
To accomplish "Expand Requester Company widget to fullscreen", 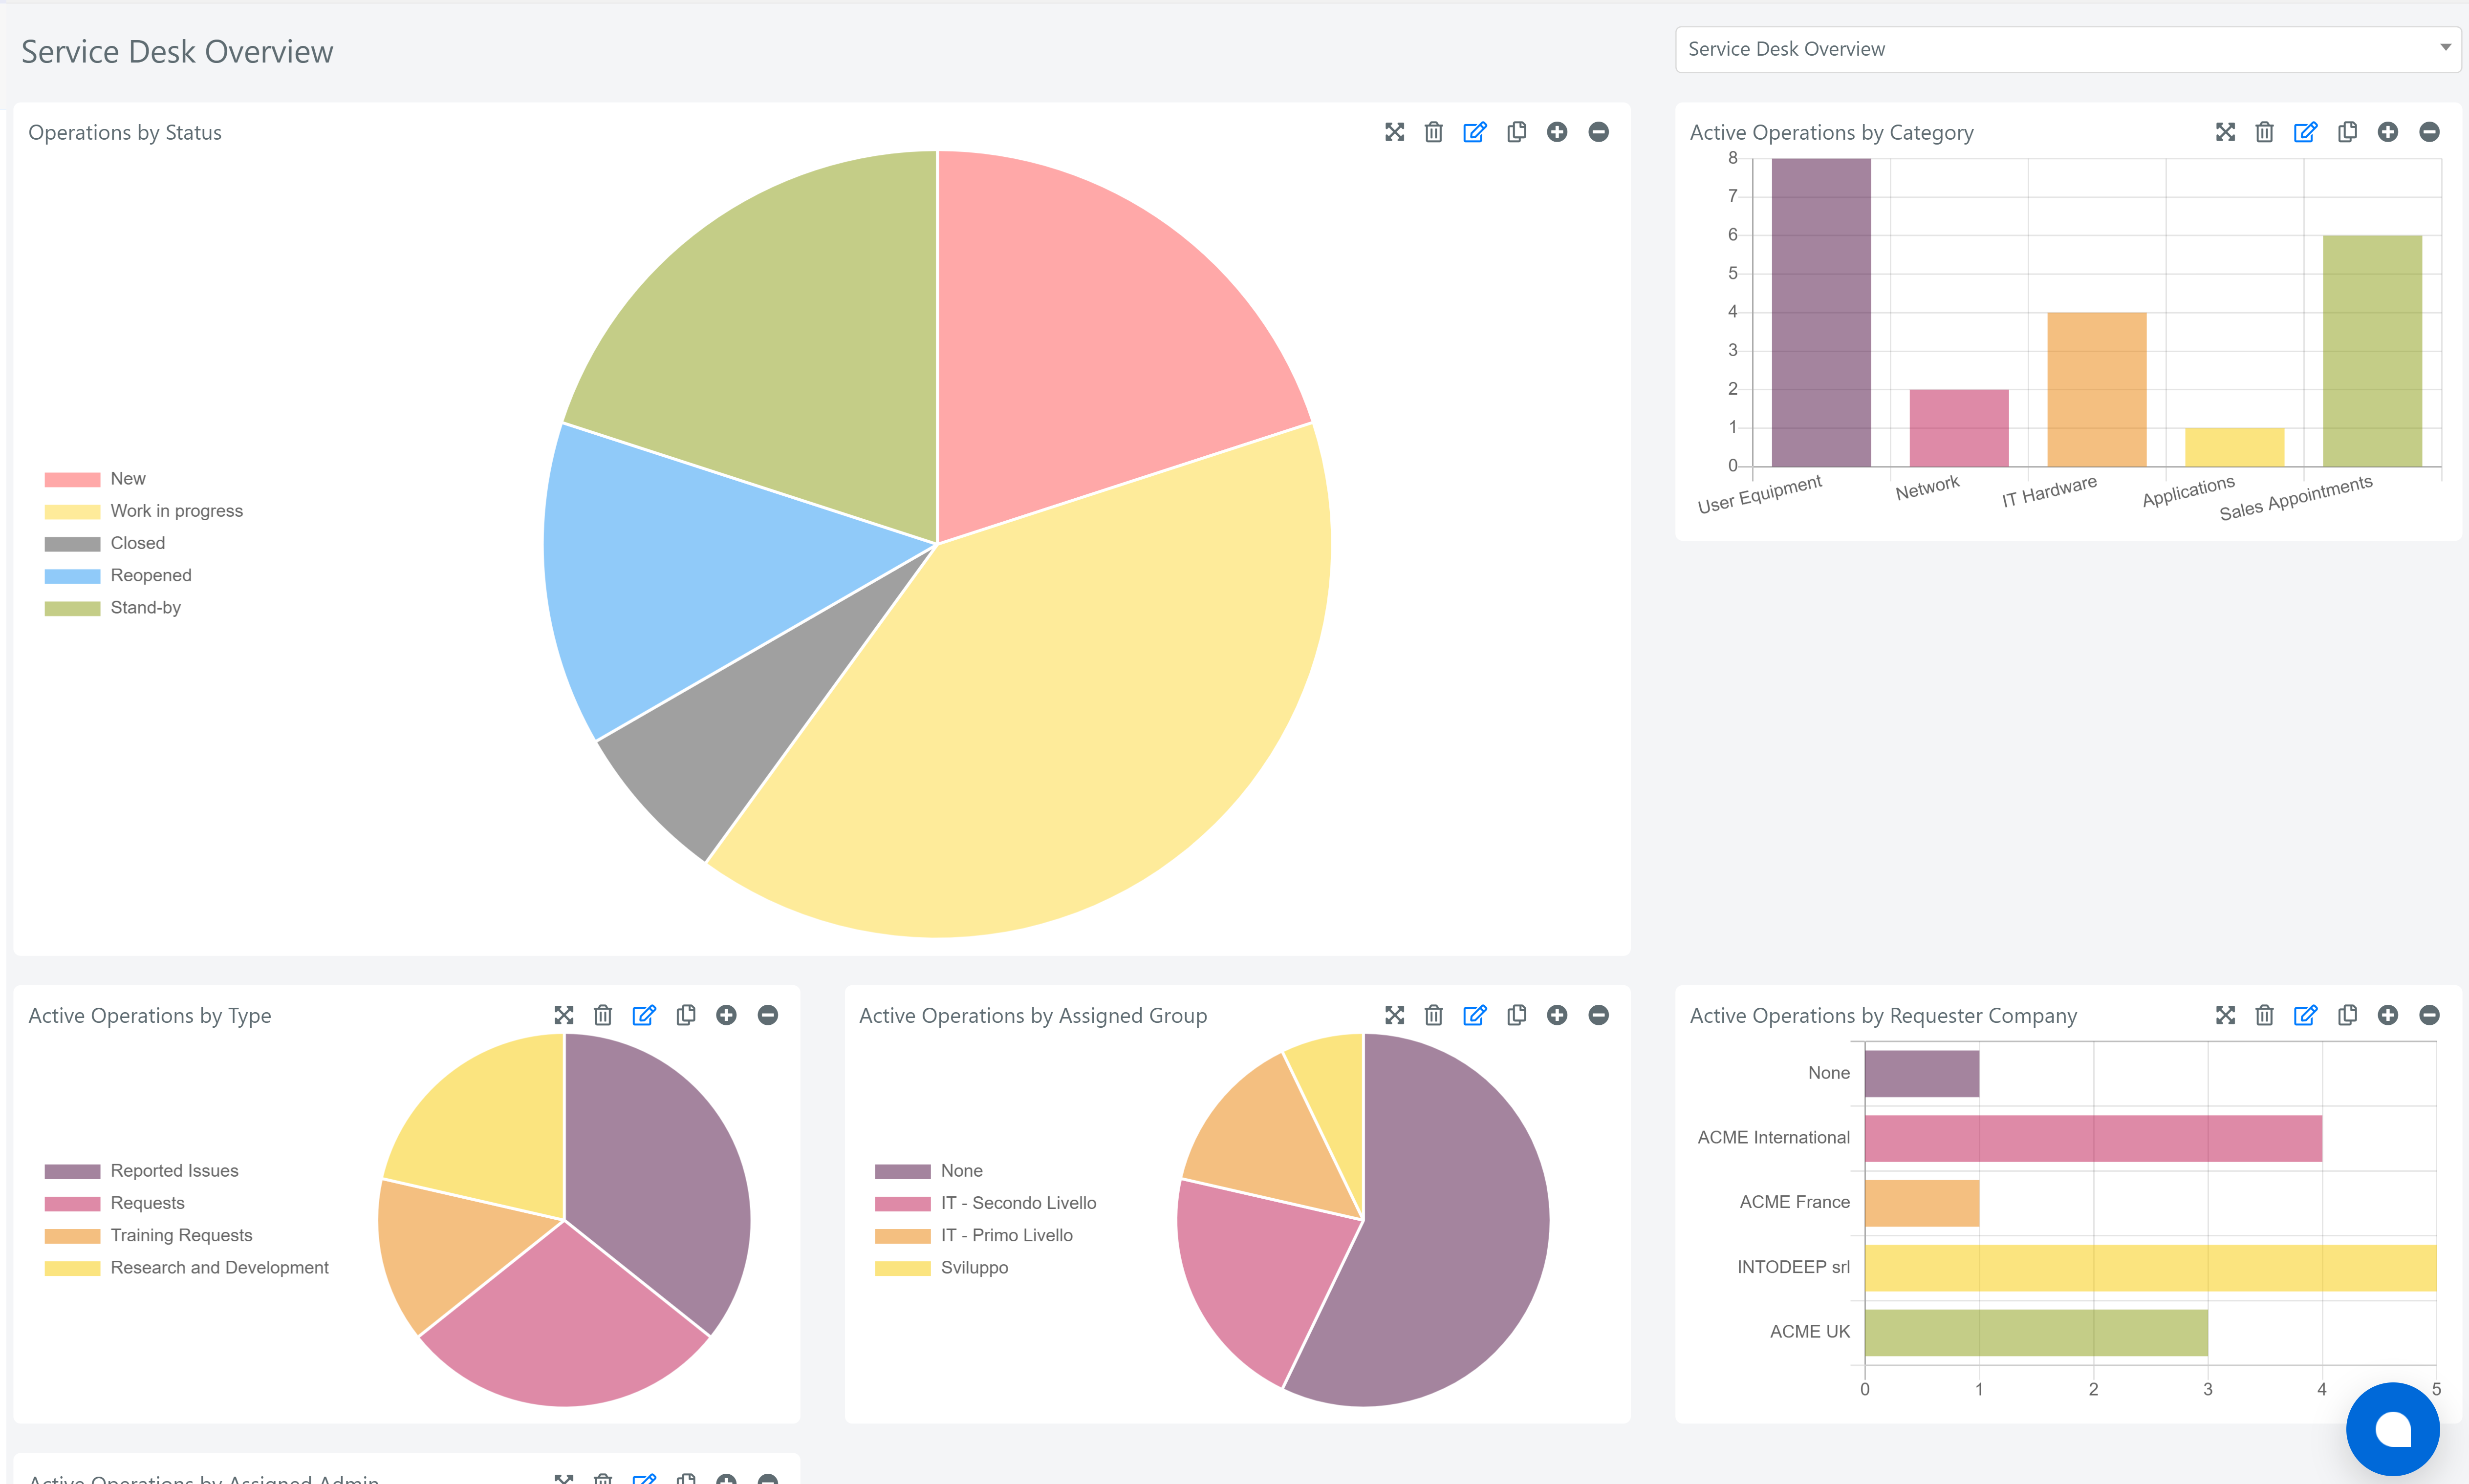I will tap(2225, 1015).
